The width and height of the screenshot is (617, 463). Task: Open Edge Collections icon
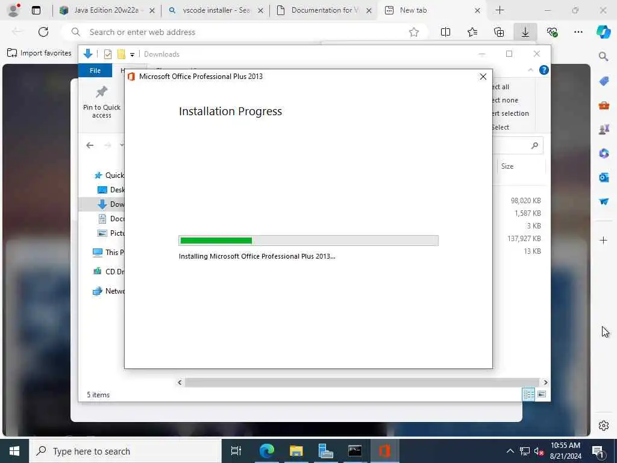pyautogui.click(x=498, y=33)
